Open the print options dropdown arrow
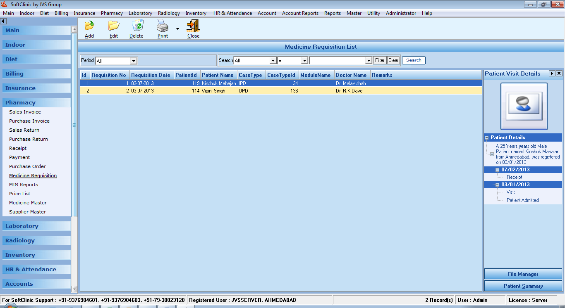Viewport: 565px width, 308px height. point(177,29)
